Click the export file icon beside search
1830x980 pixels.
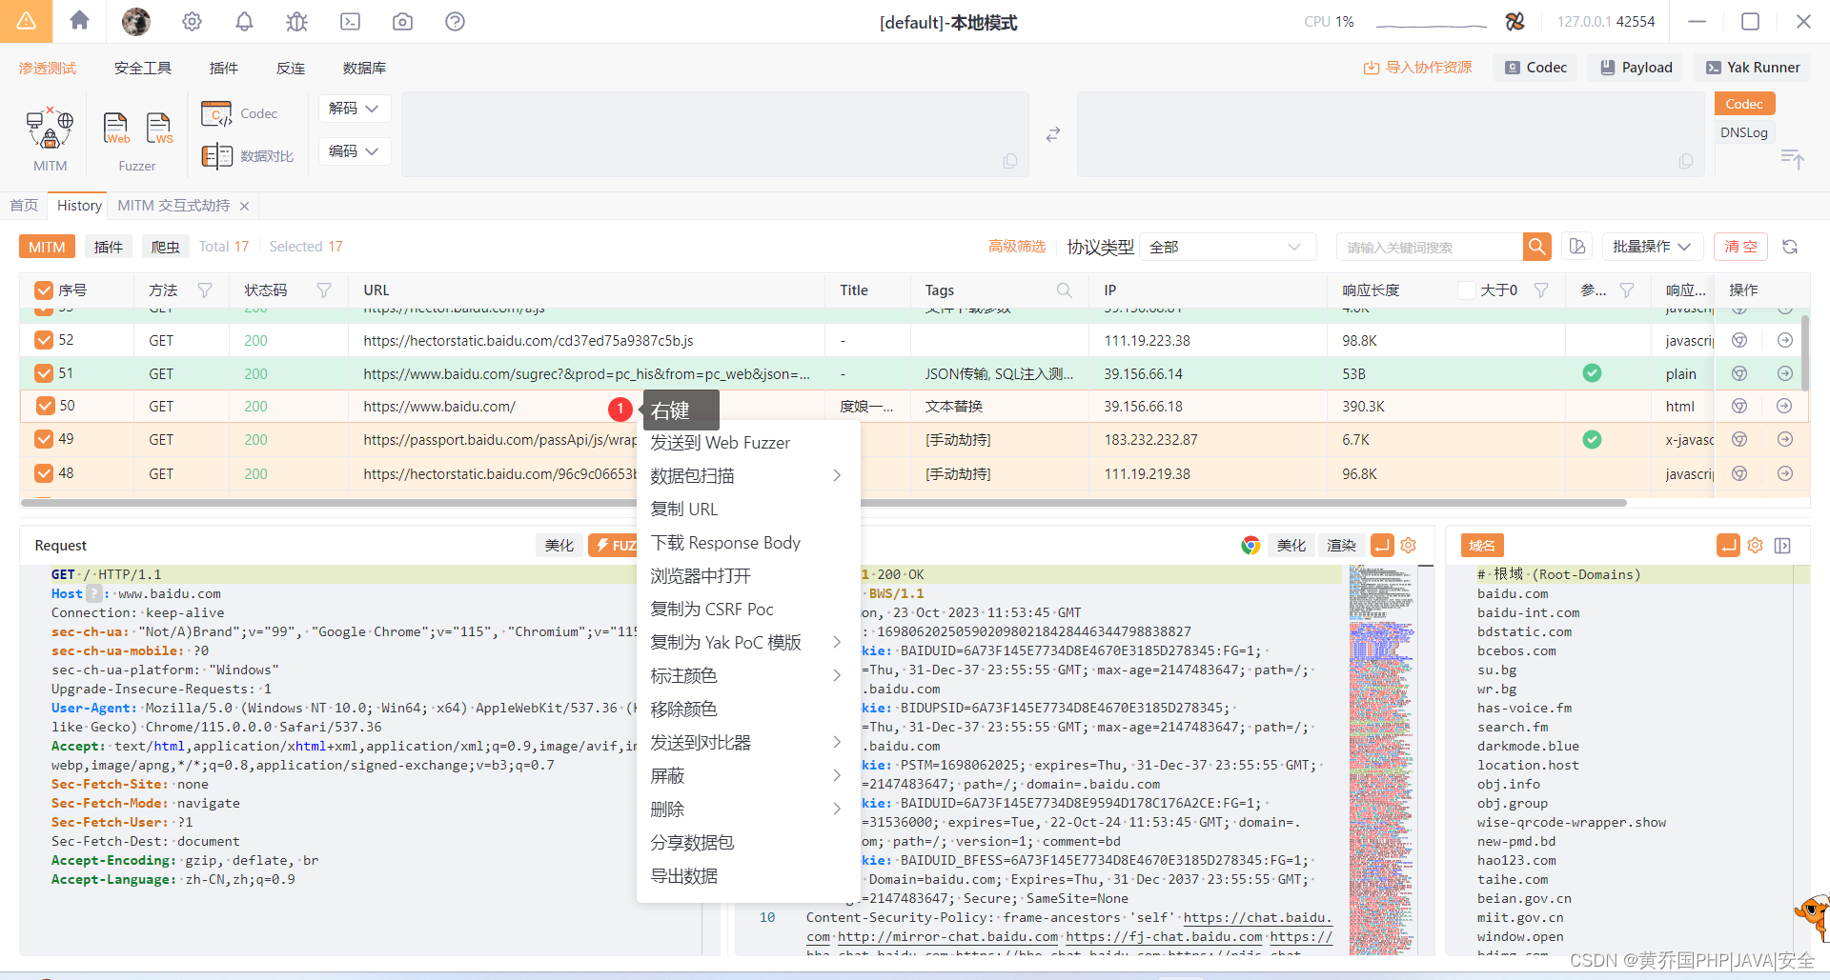(x=1577, y=247)
